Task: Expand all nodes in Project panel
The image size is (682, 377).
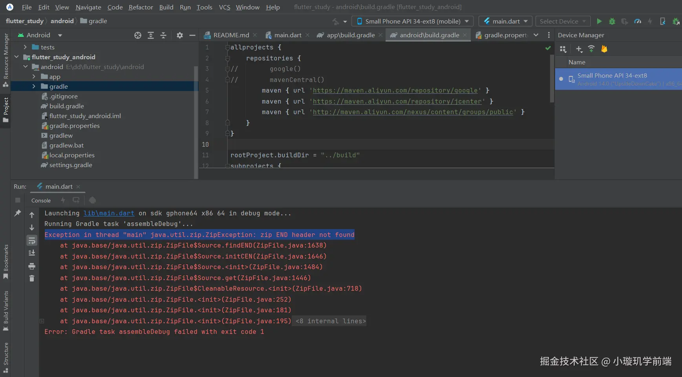Action: 151,35
